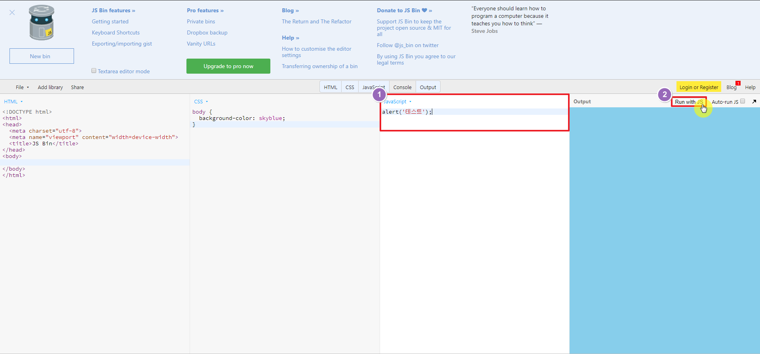Open The Return and The Refactor post
Screen dimensions: 760x354
(x=317, y=21)
